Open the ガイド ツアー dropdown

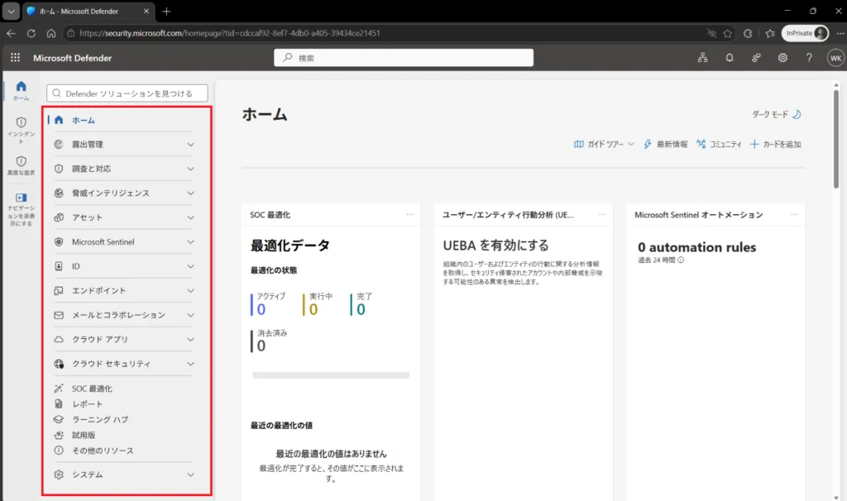tap(604, 144)
